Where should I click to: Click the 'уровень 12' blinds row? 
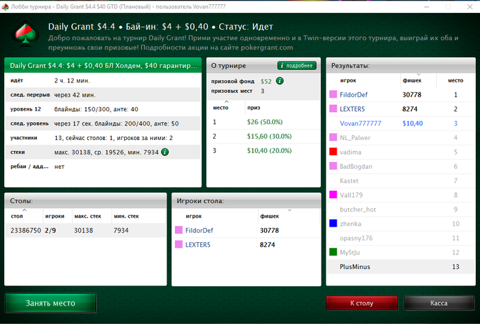[x=103, y=109]
